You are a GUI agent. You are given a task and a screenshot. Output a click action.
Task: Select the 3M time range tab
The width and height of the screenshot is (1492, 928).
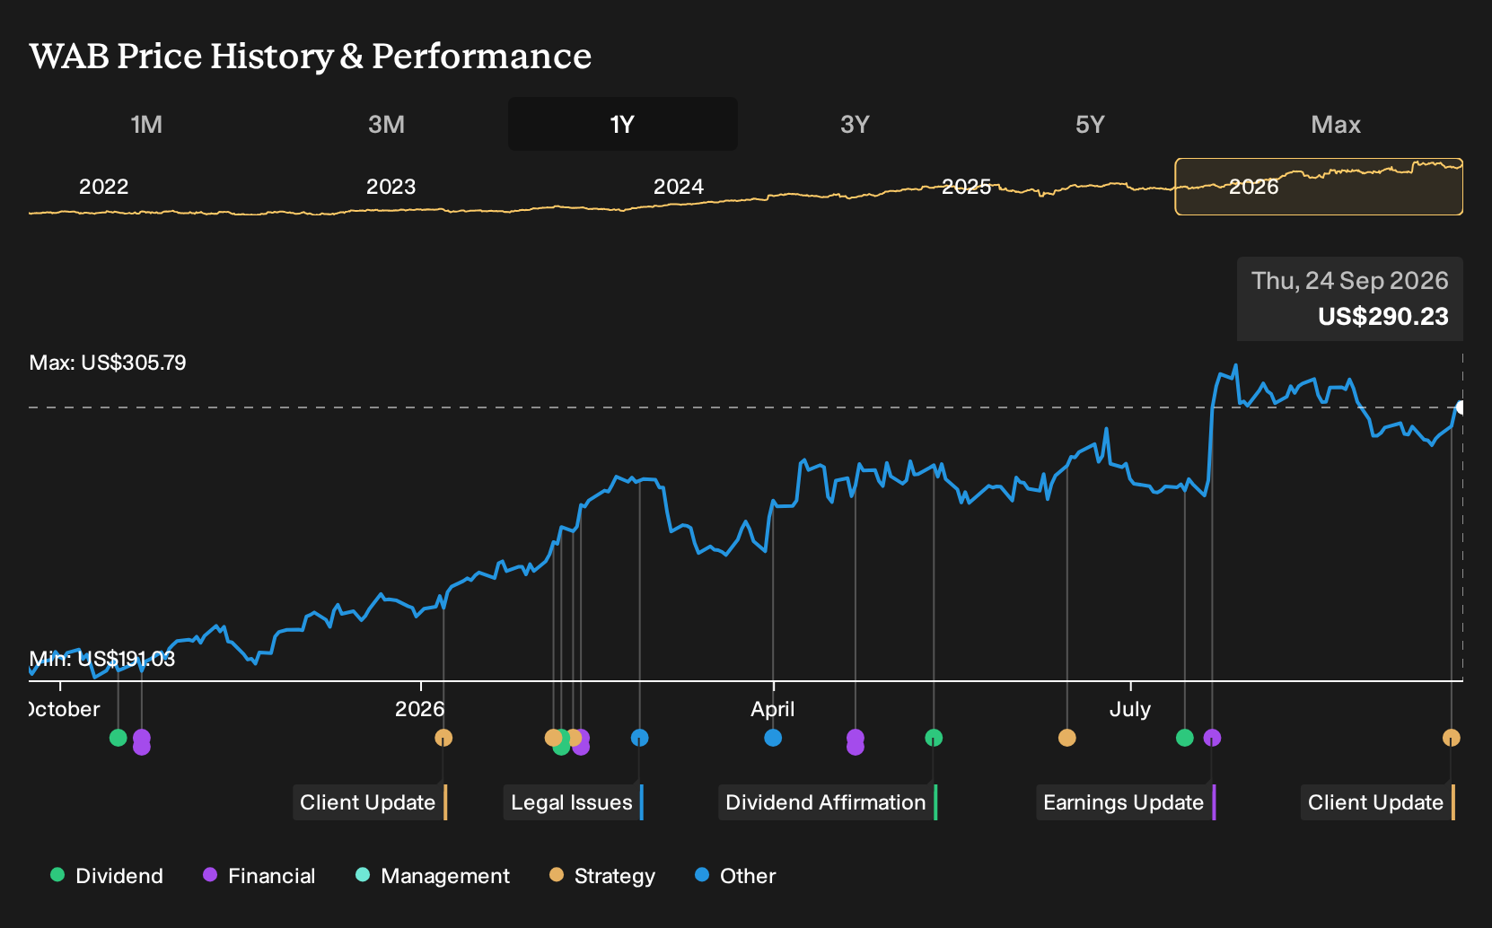386,124
